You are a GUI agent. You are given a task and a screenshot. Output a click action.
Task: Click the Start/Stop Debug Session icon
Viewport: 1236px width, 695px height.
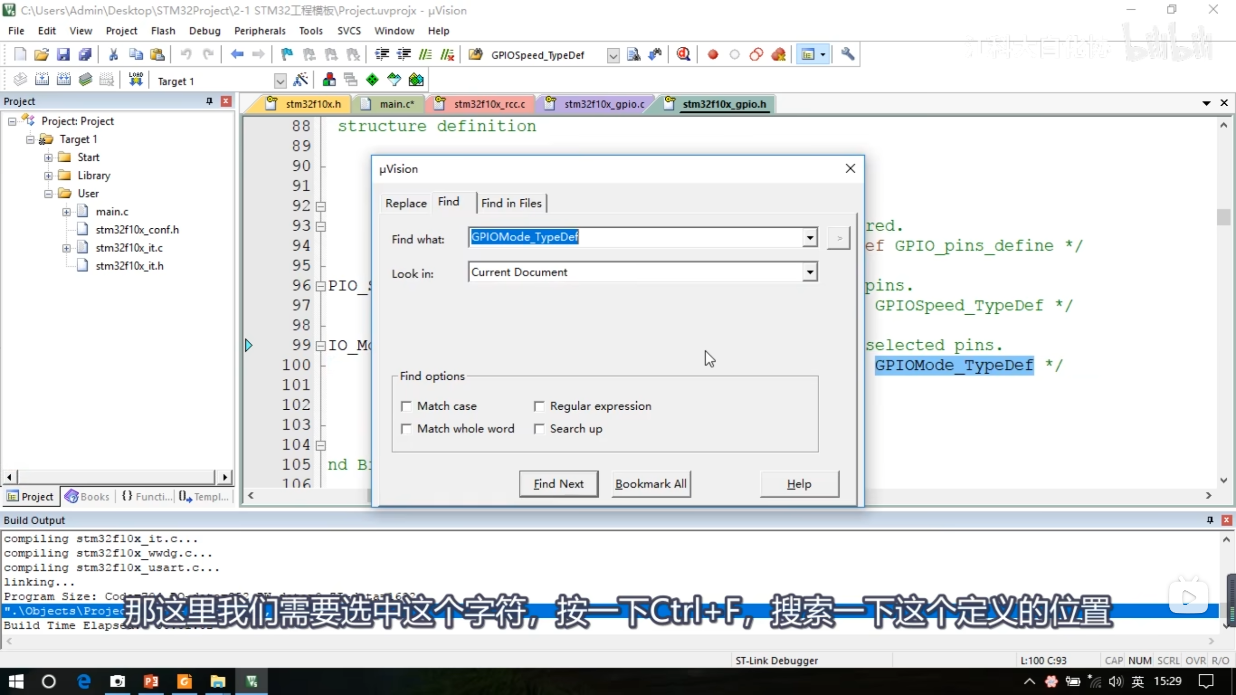point(683,55)
